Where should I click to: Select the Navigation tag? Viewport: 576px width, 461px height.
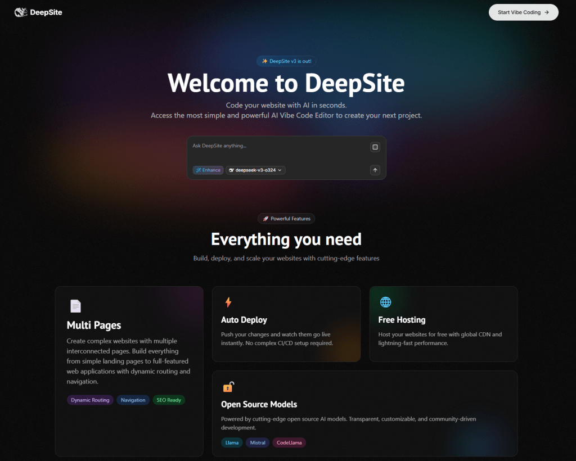click(133, 400)
